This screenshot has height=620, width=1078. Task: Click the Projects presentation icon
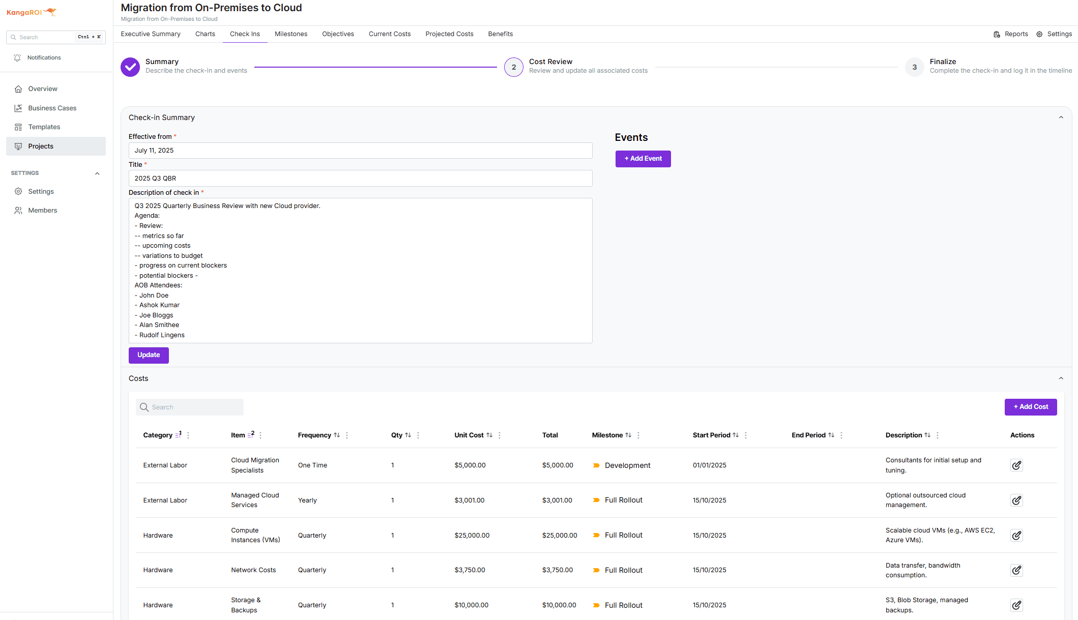tap(18, 146)
